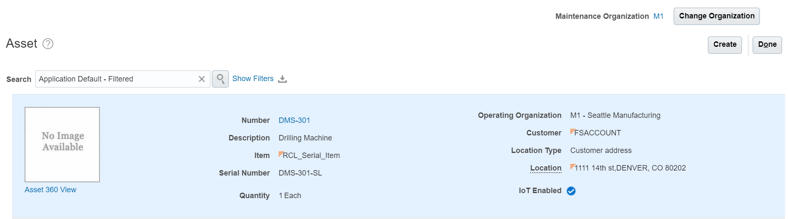Click the FSACCOUNT customer value

[597, 133]
